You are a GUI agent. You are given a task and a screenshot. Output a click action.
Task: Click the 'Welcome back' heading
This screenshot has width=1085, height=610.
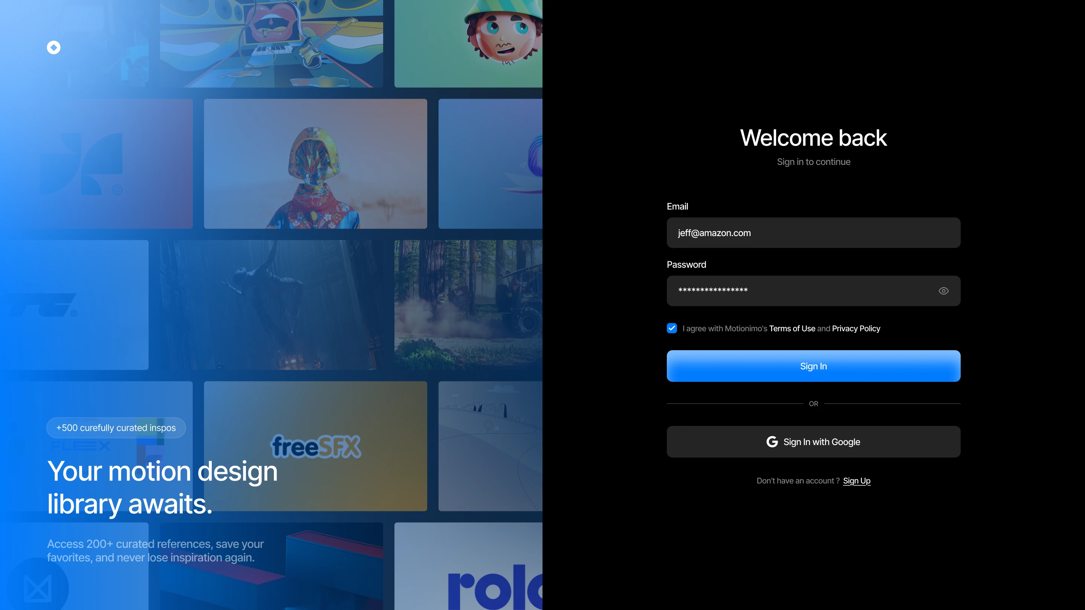point(813,138)
